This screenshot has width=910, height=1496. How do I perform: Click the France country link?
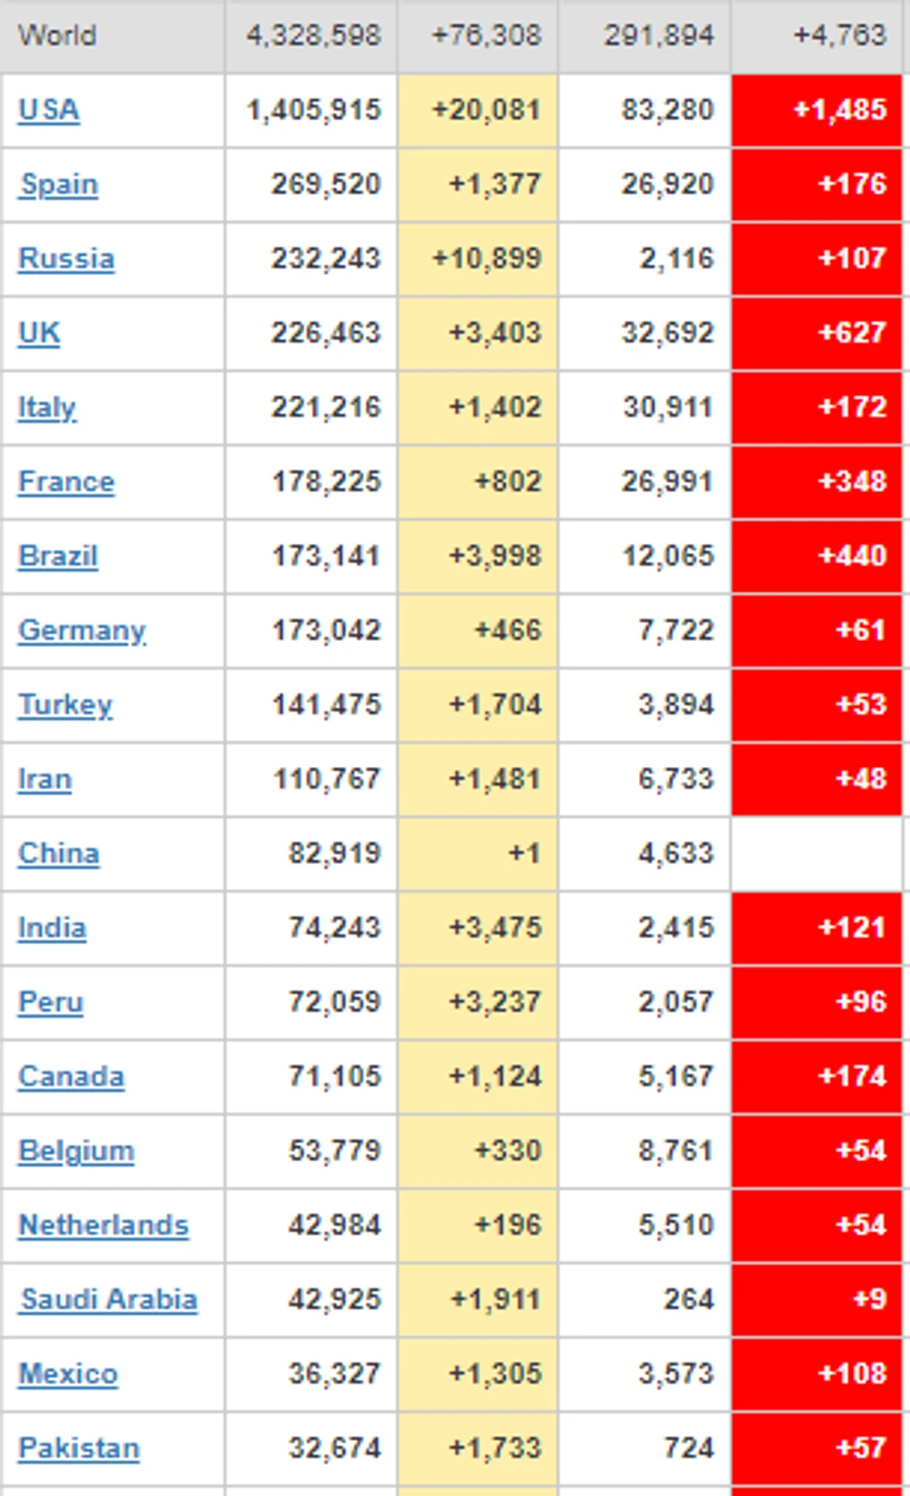pyautogui.click(x=66, y=482)
